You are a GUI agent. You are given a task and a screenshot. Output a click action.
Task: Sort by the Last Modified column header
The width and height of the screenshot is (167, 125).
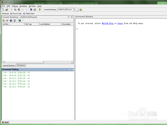(x=50, y=24)
